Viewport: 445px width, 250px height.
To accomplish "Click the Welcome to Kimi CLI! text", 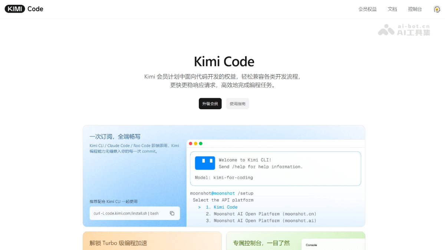I will (x=245, y=160).
